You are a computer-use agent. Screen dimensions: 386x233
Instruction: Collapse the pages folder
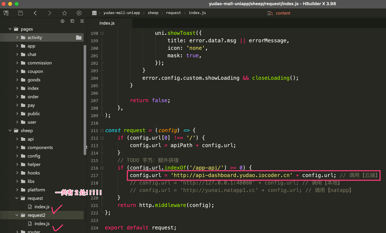(10, 29)
